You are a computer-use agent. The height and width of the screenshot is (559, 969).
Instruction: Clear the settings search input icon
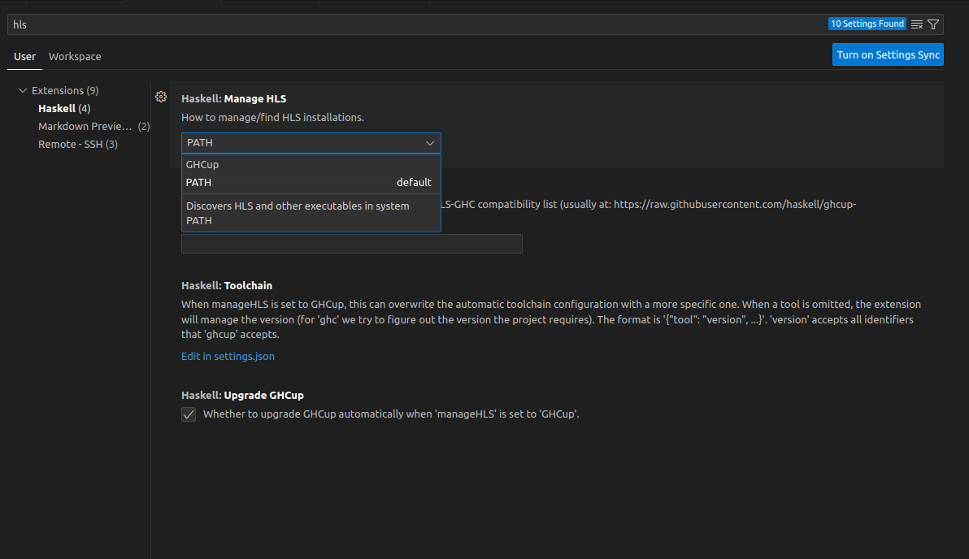[x=917, y=24]
